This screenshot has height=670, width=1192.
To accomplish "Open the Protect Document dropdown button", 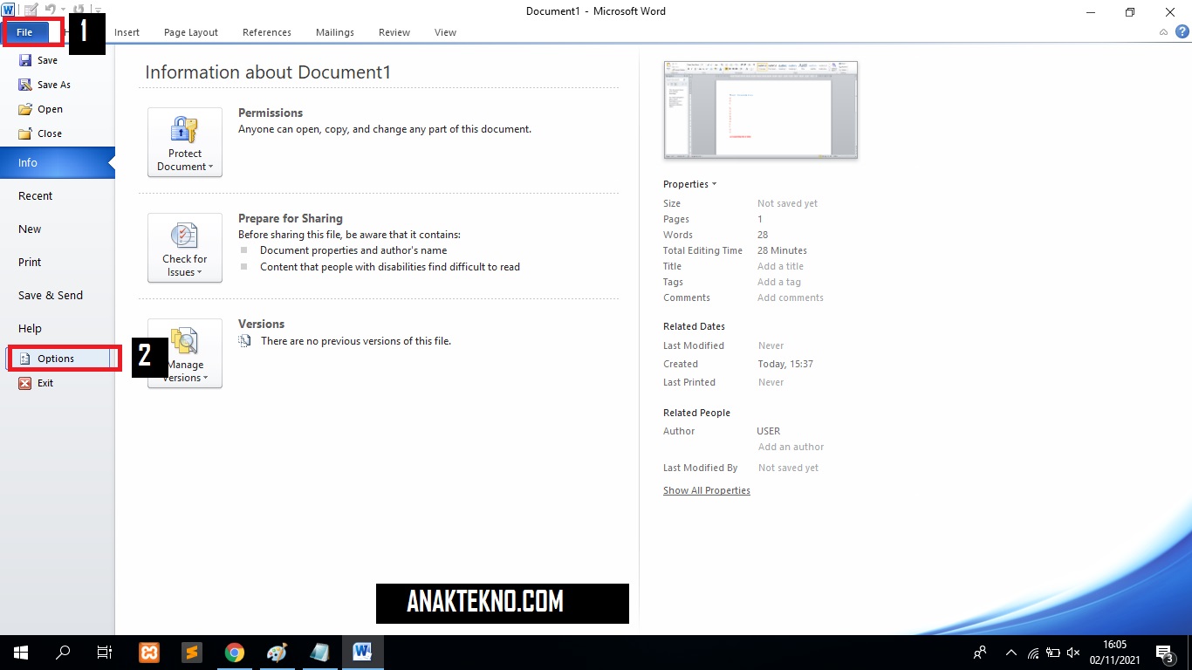I will click(x=185, y=142).
